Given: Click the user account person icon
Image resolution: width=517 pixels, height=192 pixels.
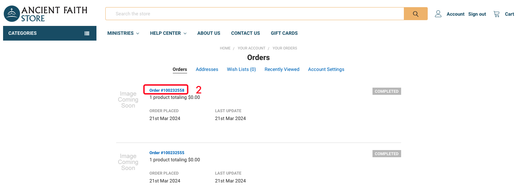Looking at the screenshot, I should coord(438,14).
